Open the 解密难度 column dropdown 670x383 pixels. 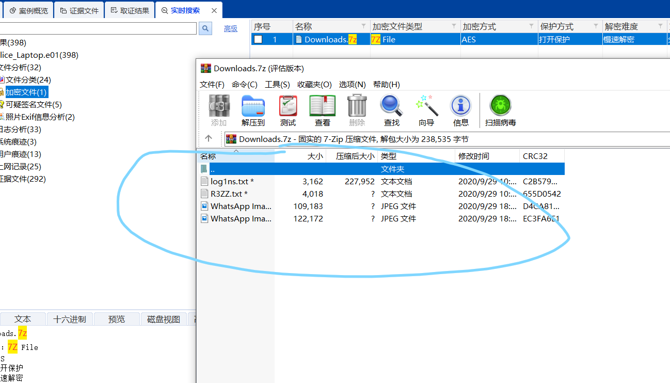click(661, 26)
